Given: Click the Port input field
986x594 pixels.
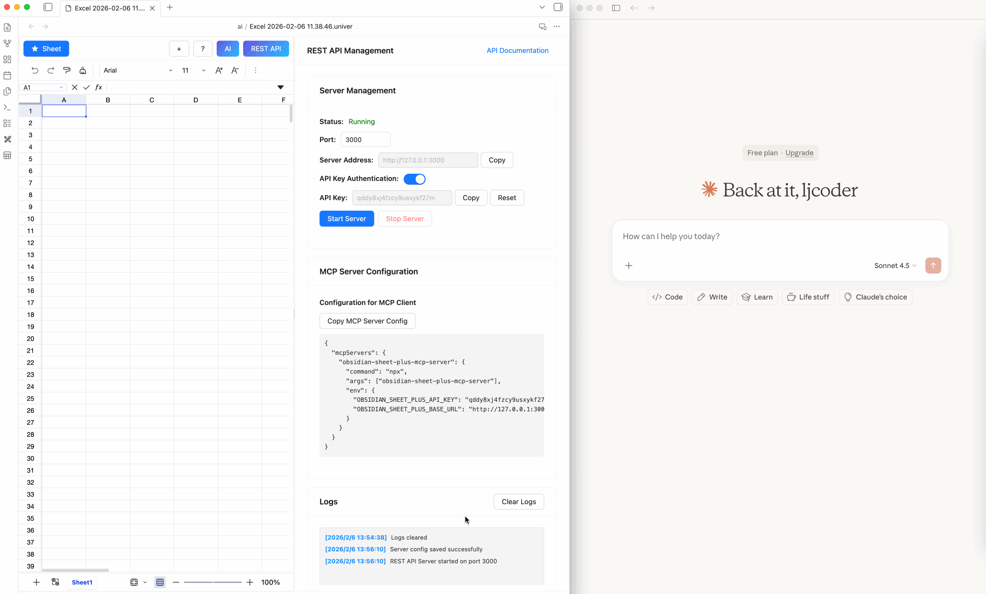Looking at the screenshot, I should pos(365,140).
